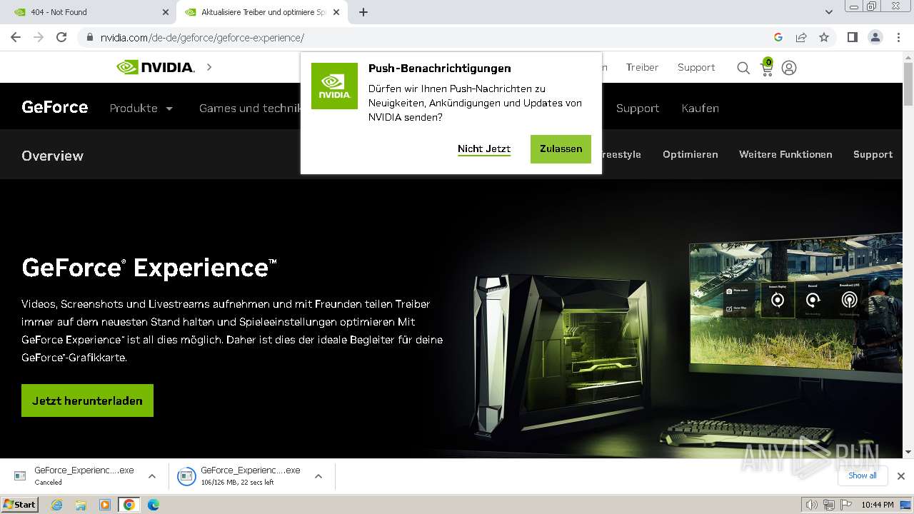The width and height of the screenshot is (914, 514).
Task: Open GeForce Support menu item
Action: pos(638,109)
